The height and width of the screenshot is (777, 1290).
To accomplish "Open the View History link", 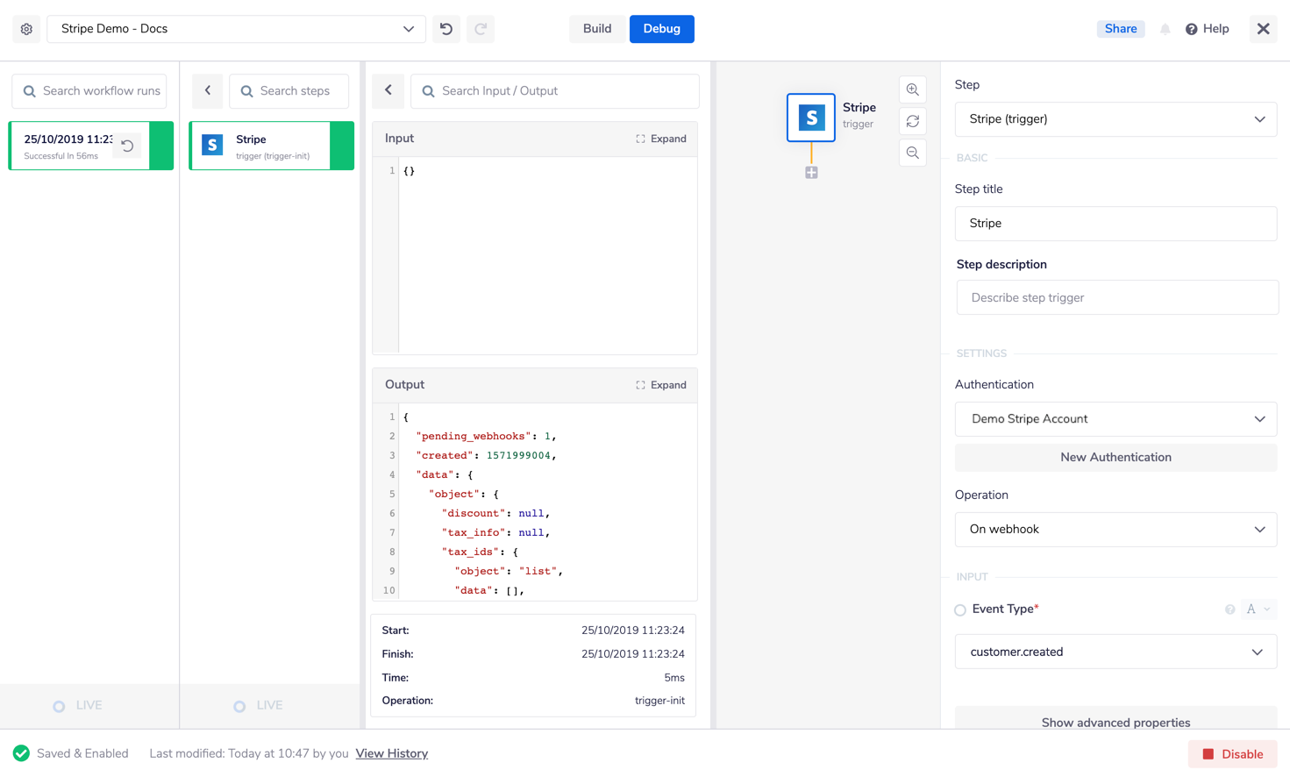I will click(x=391, y=754).
